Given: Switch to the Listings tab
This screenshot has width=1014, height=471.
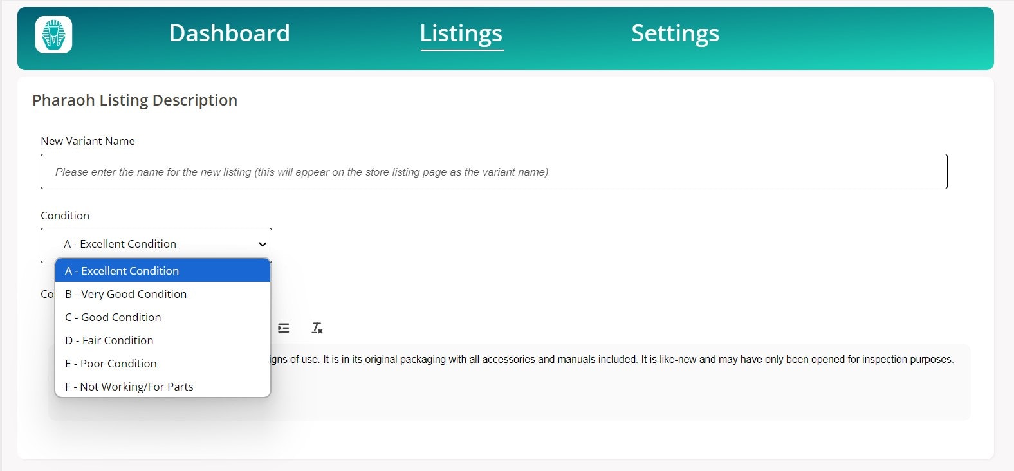Looking at the screenshot, I should [461, 33].
